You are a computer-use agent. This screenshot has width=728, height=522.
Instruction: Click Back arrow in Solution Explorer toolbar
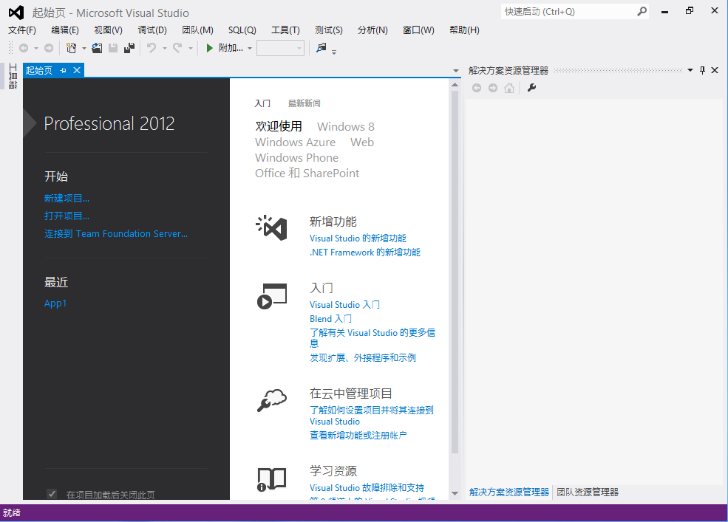click(477, 88)
